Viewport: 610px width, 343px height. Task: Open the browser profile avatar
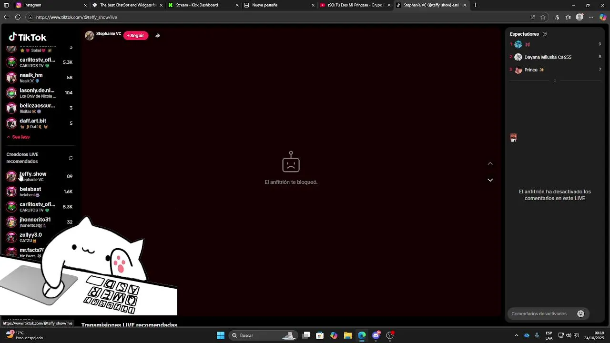tap(579, 17)
